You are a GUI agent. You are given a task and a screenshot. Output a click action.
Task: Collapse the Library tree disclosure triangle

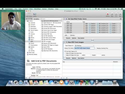click(26, 21)
